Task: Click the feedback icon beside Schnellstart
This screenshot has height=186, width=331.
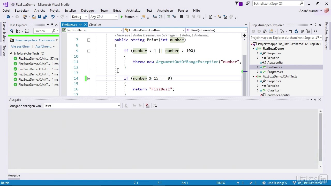Action: (x=248, y=4)
